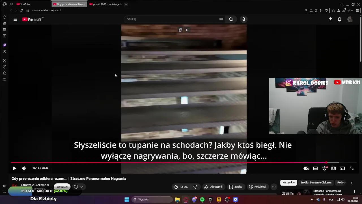Toggle video subtitles
Screen dimensions: 362x204
click(x=315, y=168)
